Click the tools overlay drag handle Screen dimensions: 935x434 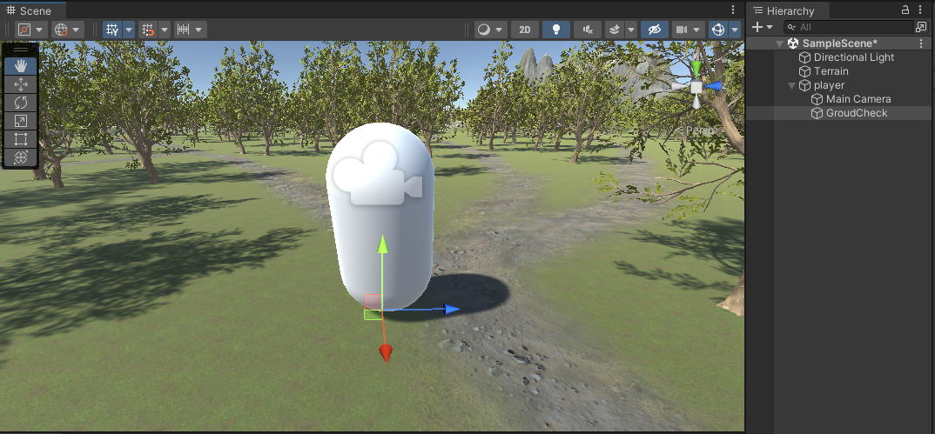pyautogui.click(x=20, y=50)
